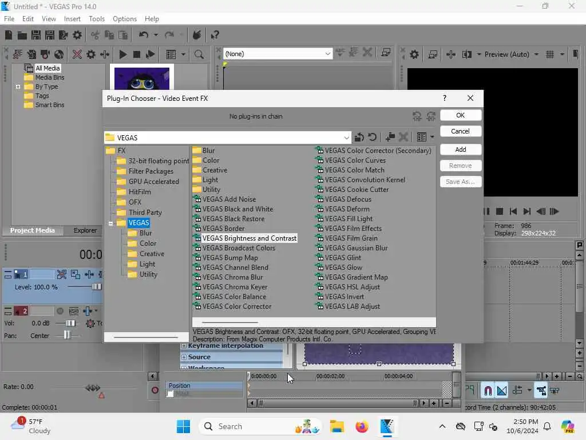
Task: Click the Go to End transport button
Action: (527, 211)
